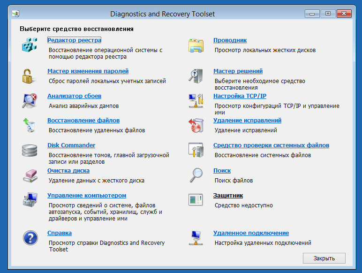
Task: Click the Hotfix Uninstall red disc icon
Action: (196, 125)
